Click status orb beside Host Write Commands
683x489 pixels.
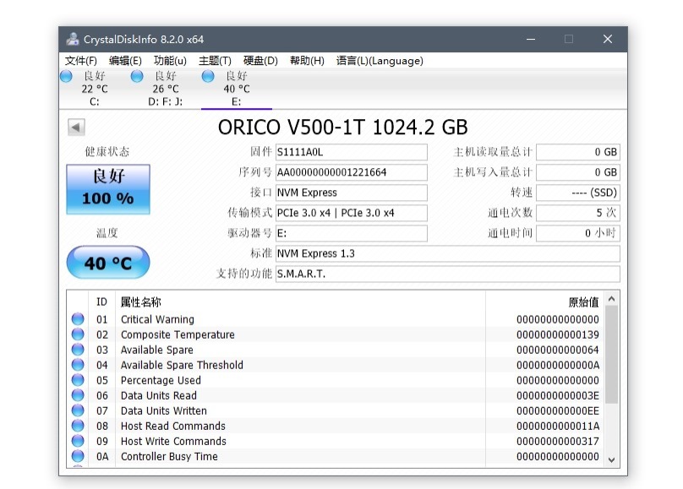(x=78, y=441)
